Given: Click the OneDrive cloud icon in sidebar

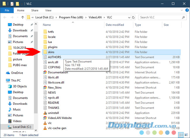Looking at the screenshot, I should 8,73.
